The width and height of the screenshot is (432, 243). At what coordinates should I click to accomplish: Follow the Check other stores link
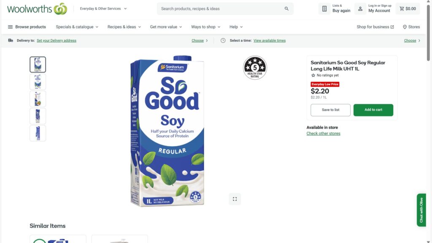coord(323,133)
